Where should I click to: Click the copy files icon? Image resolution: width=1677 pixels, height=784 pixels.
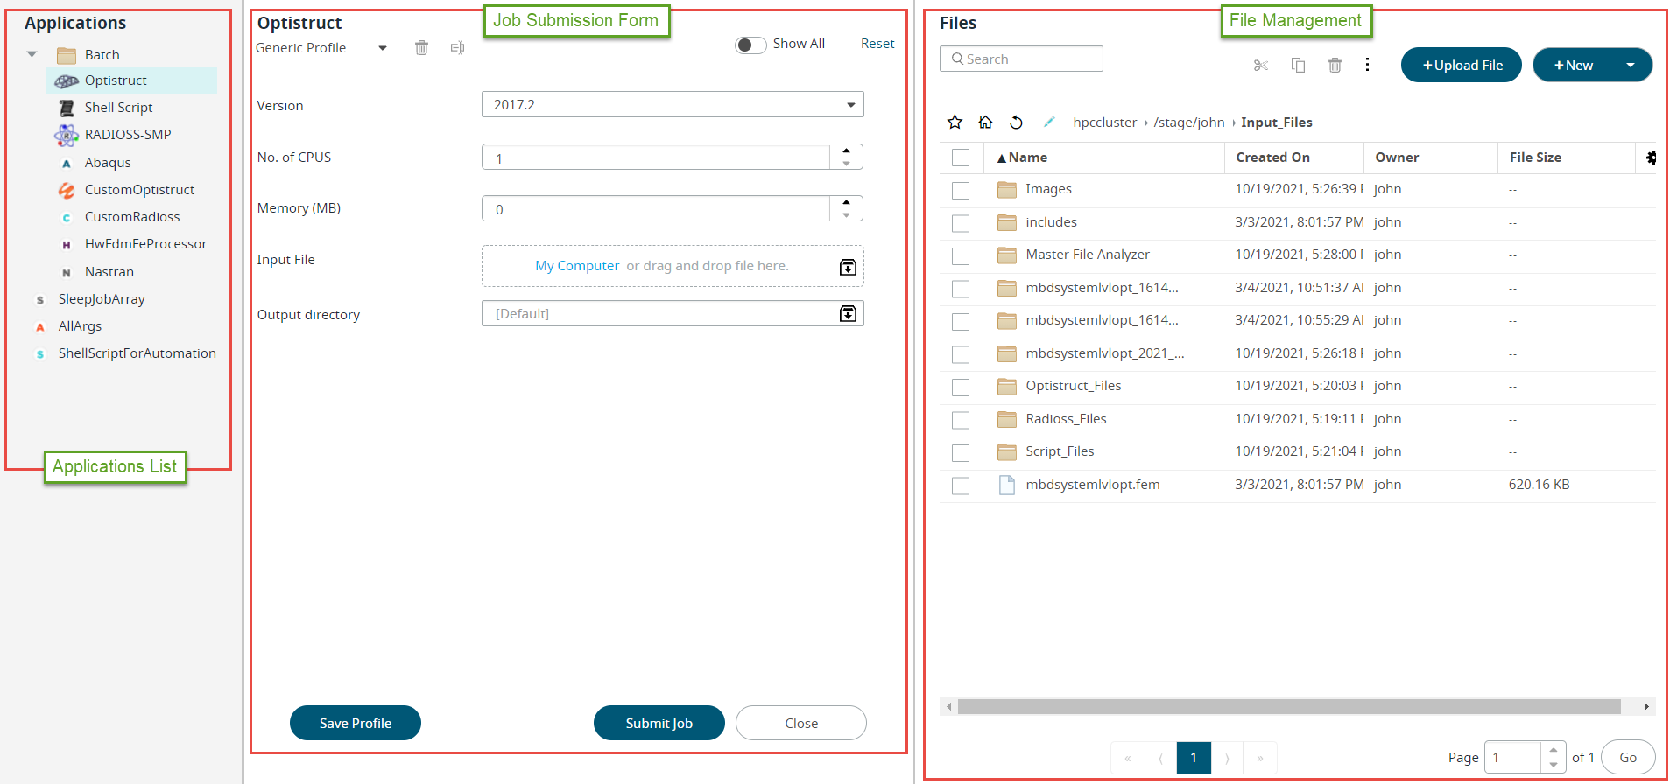tap(1298, 66)
